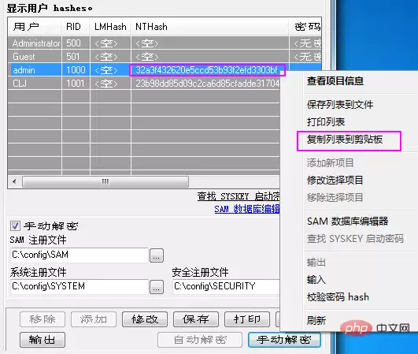Screen dimensions: 418x354
Task: Select the CLJ user row
Action: pyautogui.click(x=144, y=84)
